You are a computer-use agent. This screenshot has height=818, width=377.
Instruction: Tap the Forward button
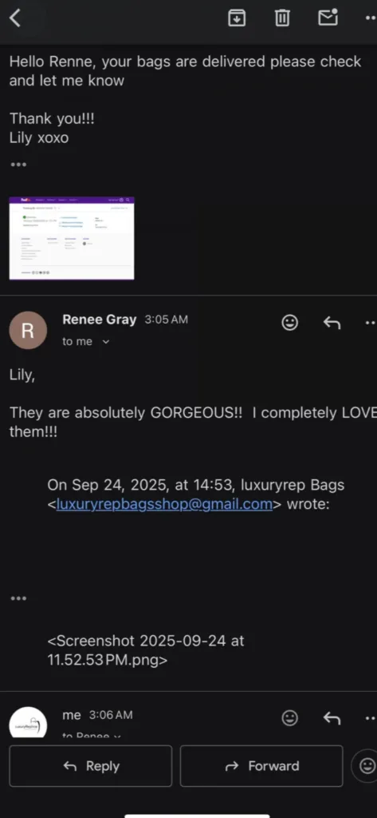[261, 766]
